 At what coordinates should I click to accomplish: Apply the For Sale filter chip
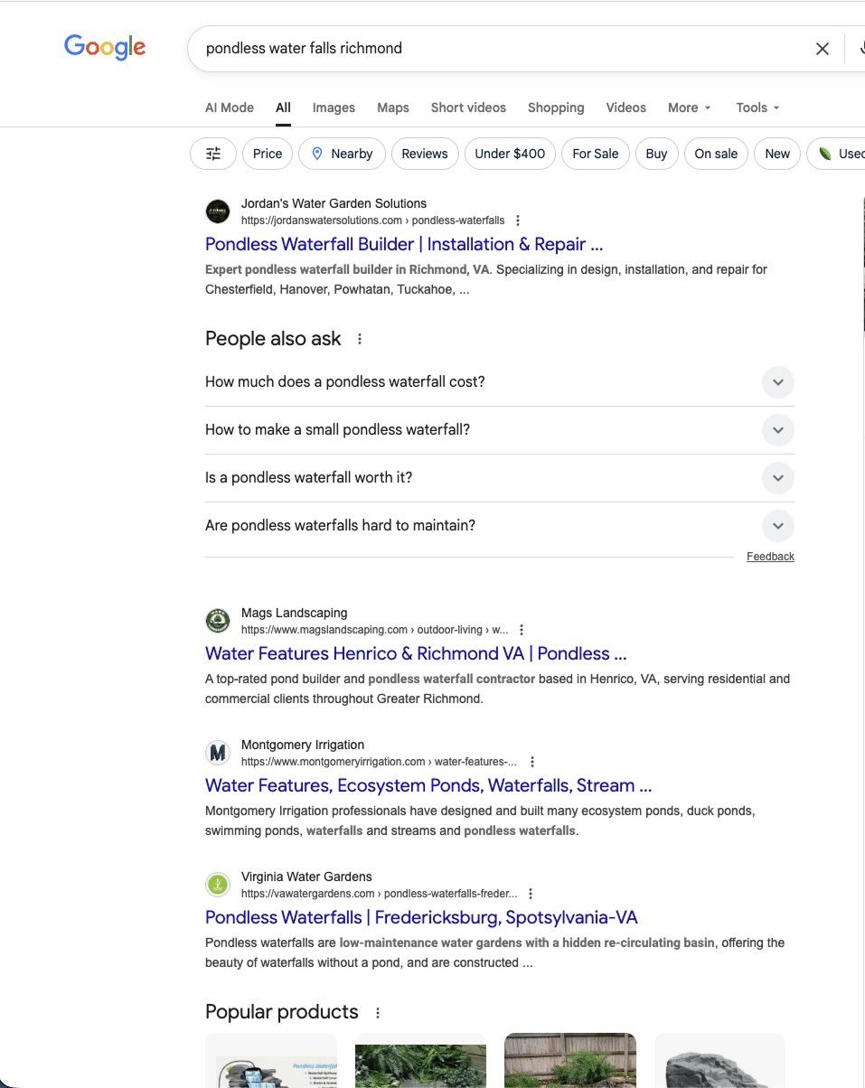[596, 154]
